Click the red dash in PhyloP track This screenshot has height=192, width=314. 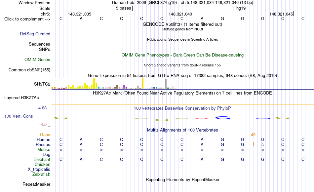pyautogui.click(x=202, y=118)
